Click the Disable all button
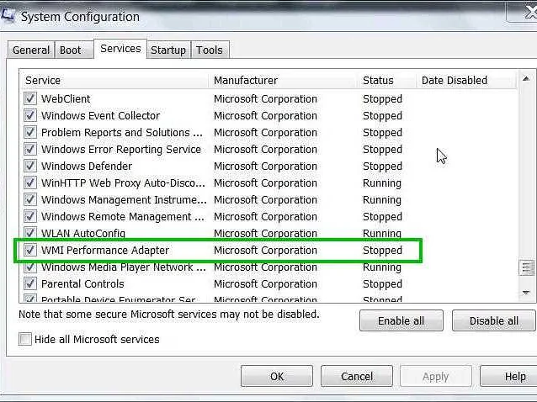Image resolution: width=537 pixels, height=402 pixels. (x=493, y=321)
